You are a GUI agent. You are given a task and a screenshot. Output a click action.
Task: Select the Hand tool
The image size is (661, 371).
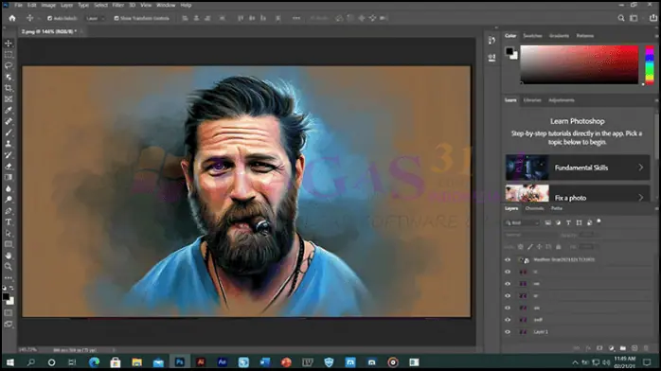(9, 256)
